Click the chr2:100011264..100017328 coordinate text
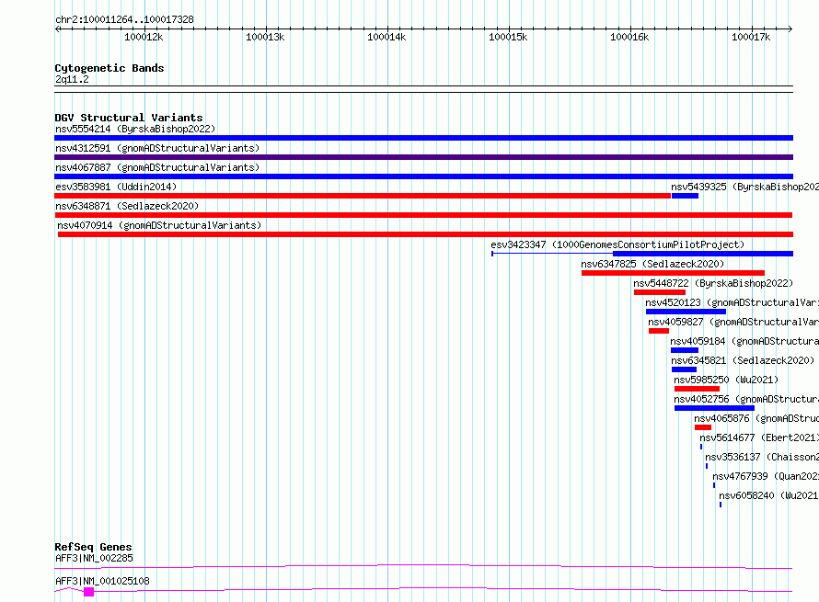The width and height of the screenshot is (819, 602). (124, 19)
